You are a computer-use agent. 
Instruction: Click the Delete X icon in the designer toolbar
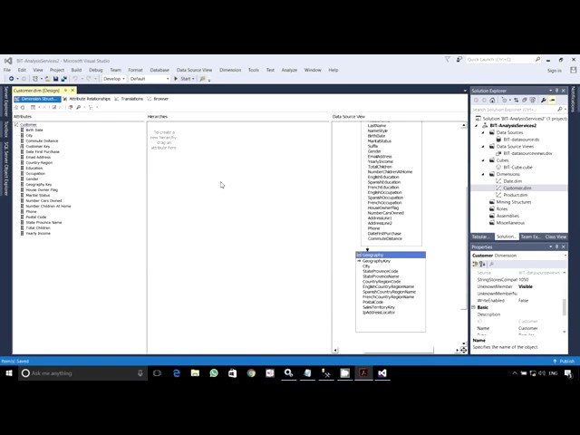coord(44,107)
